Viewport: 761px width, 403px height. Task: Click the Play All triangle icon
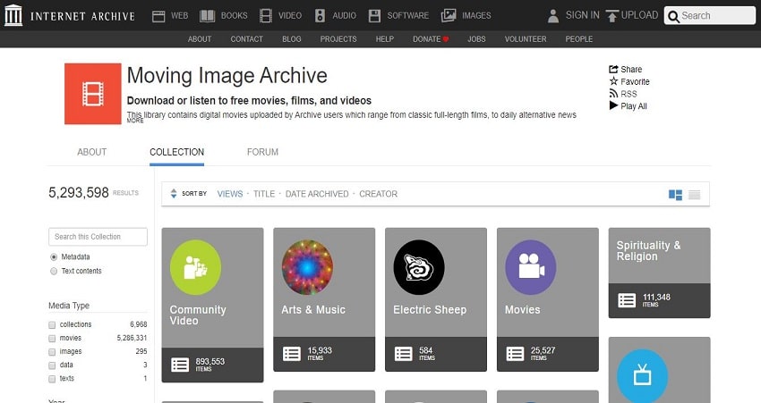pos(613,105)
